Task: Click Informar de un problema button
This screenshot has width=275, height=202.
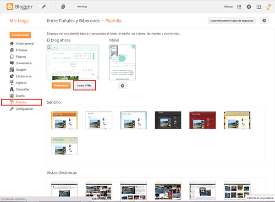Action: click(260, 198)
